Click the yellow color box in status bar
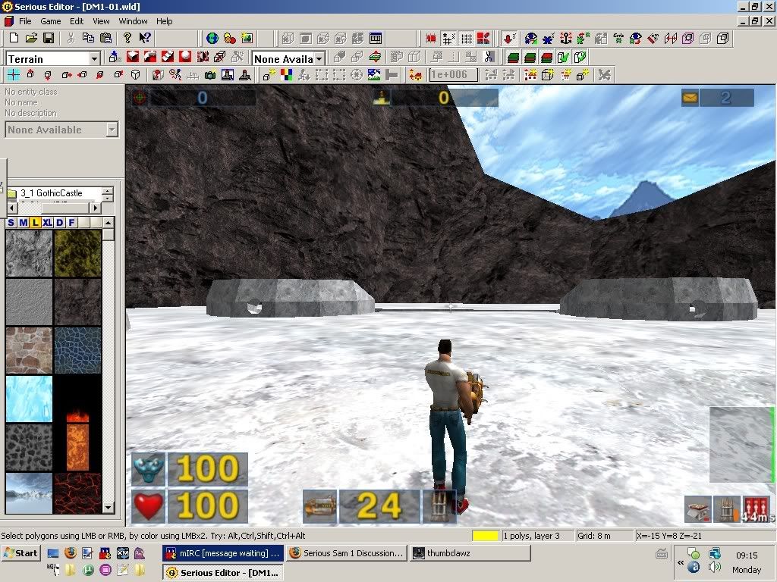777x582 pixels. click(485, 536)
